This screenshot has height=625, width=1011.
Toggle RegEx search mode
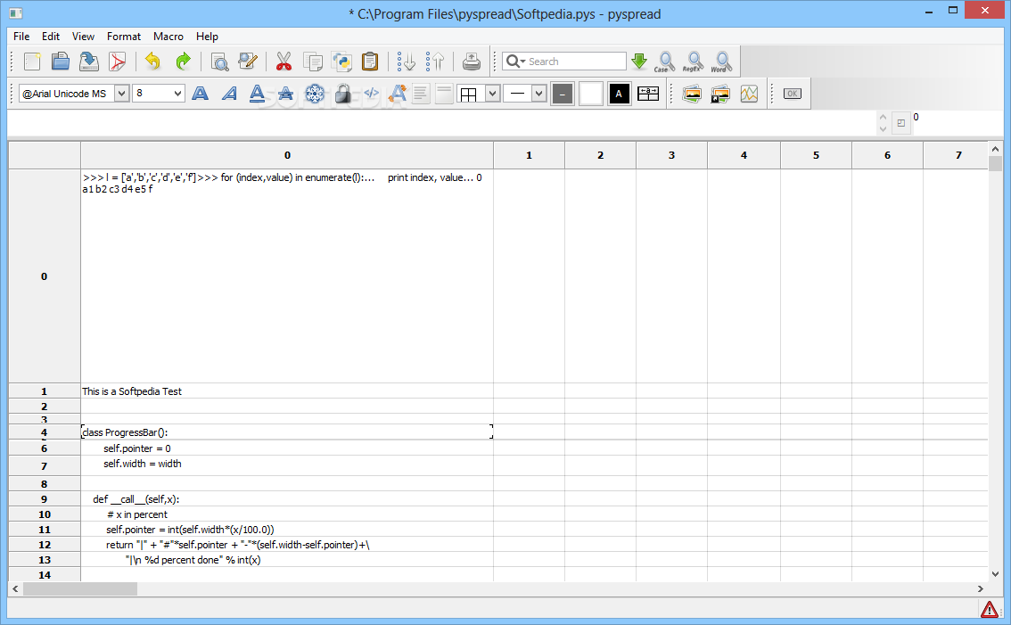[693, 62]
